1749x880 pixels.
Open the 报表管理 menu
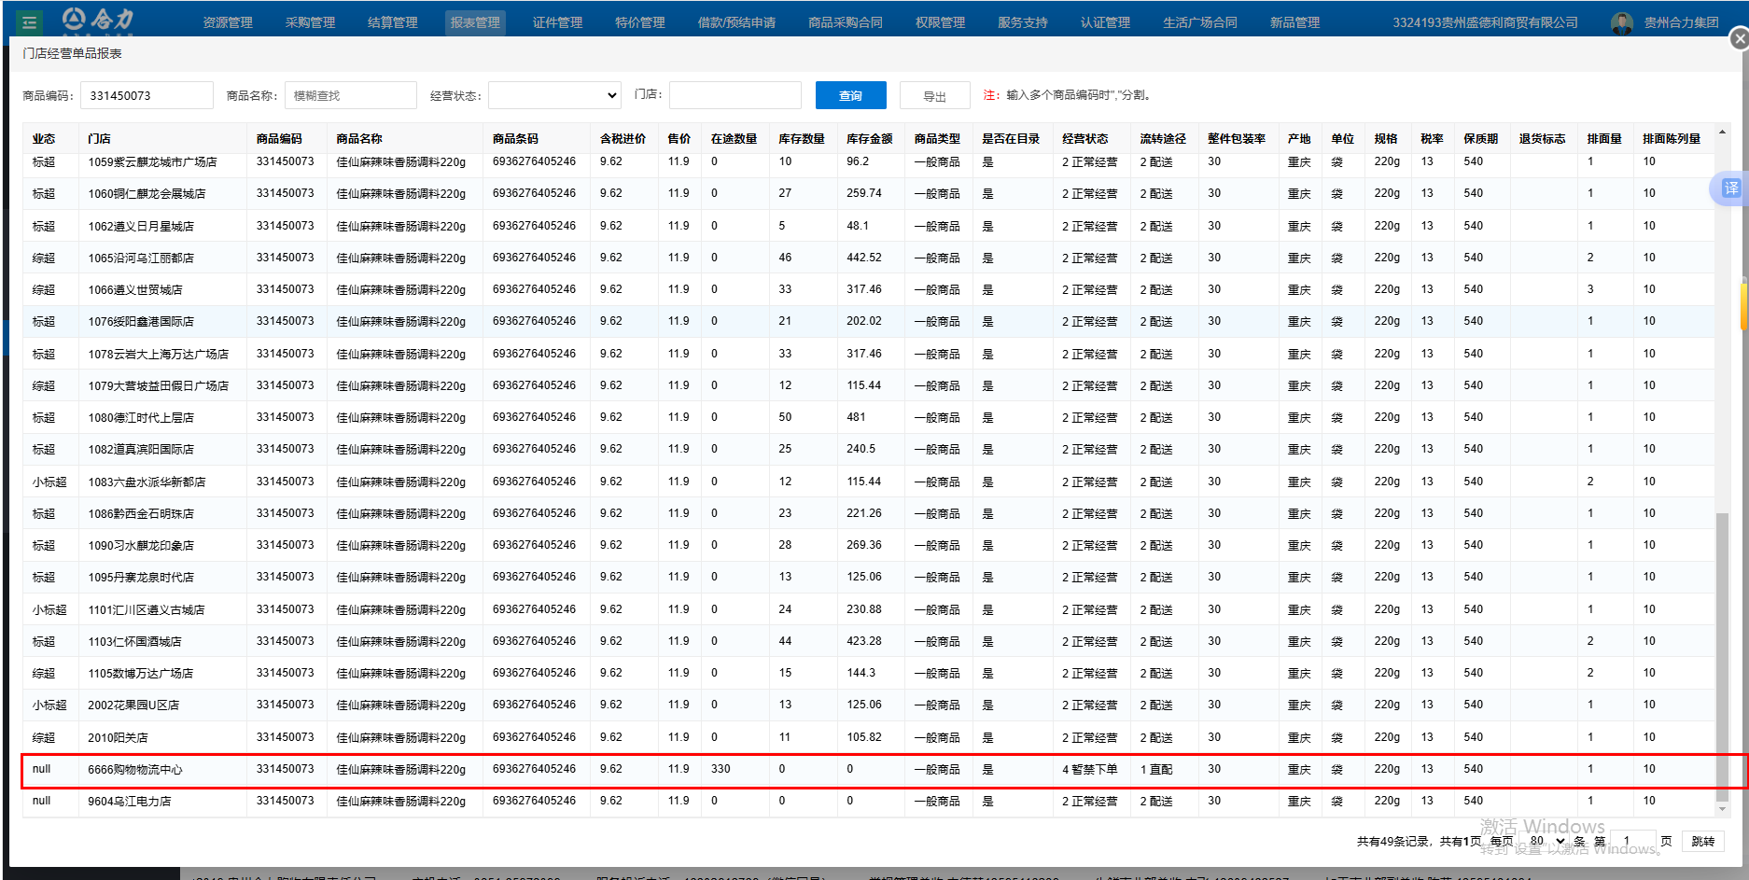click(x=475, y=22)
